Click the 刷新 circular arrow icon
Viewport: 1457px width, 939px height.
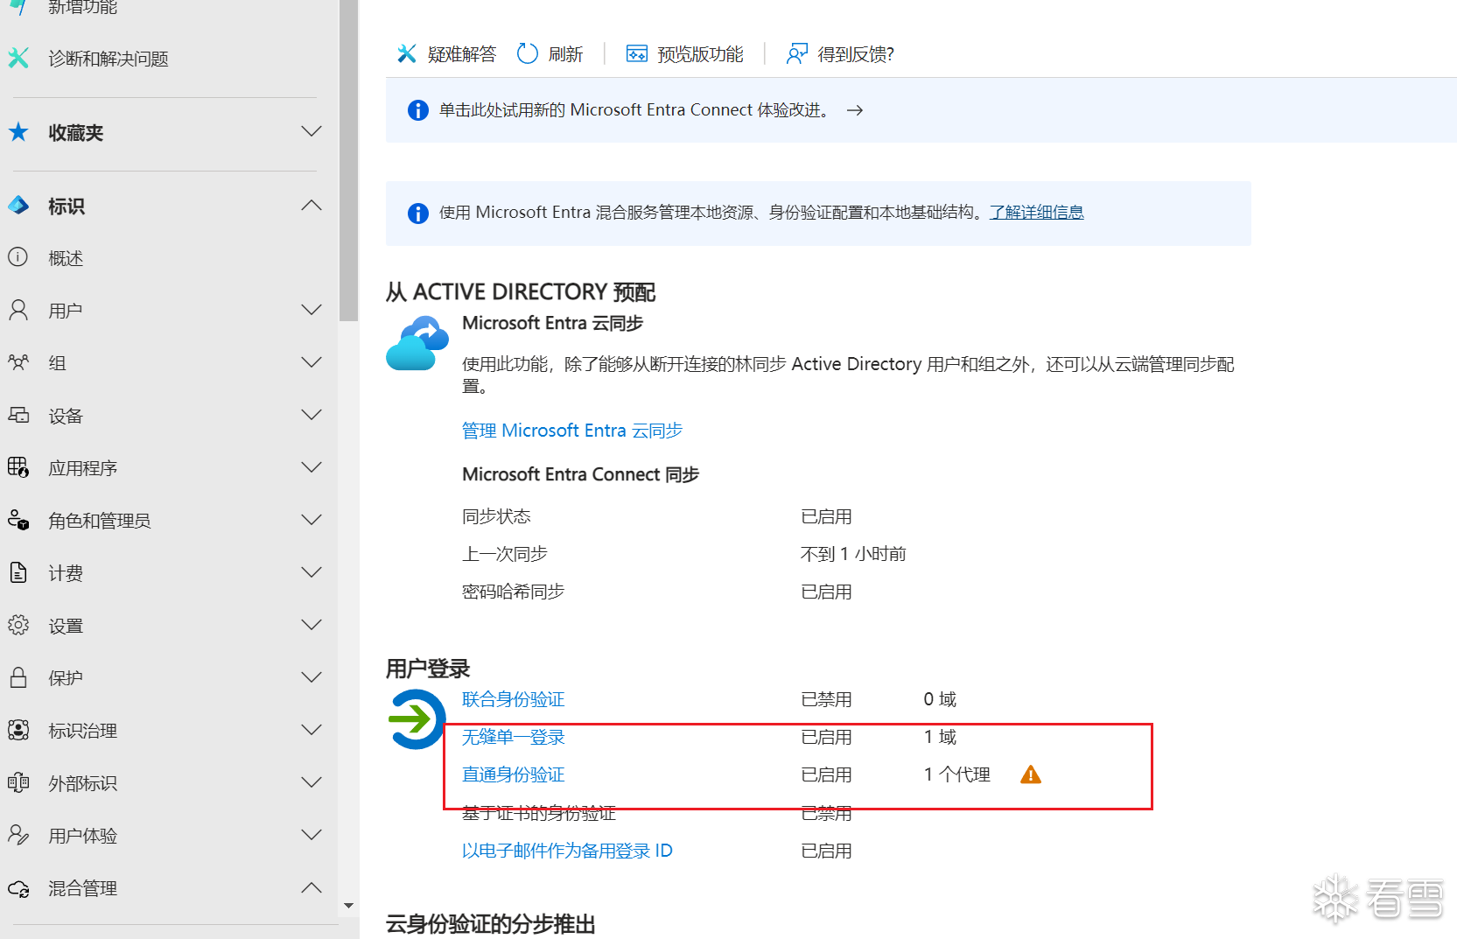point(528,54)
